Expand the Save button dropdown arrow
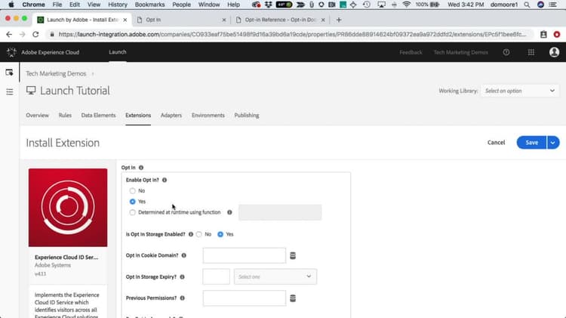 553,142
